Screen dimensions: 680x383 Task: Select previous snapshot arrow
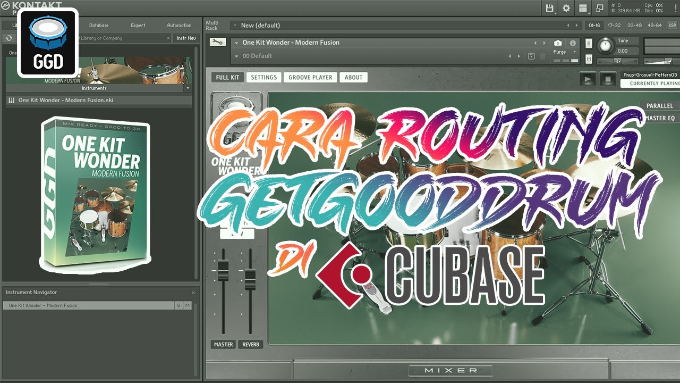511,56
